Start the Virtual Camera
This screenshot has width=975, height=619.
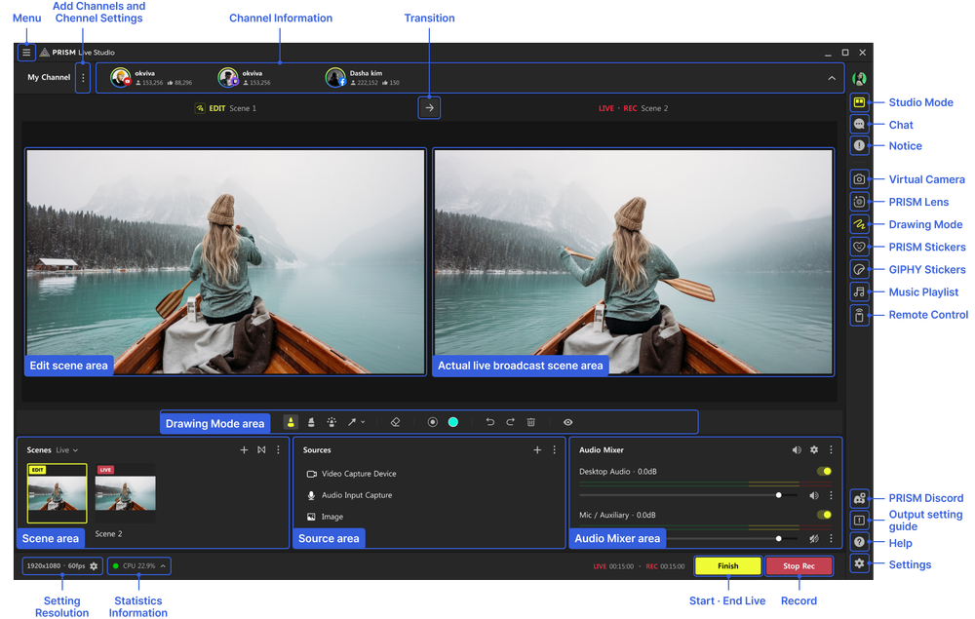click(x=859, y=179)
